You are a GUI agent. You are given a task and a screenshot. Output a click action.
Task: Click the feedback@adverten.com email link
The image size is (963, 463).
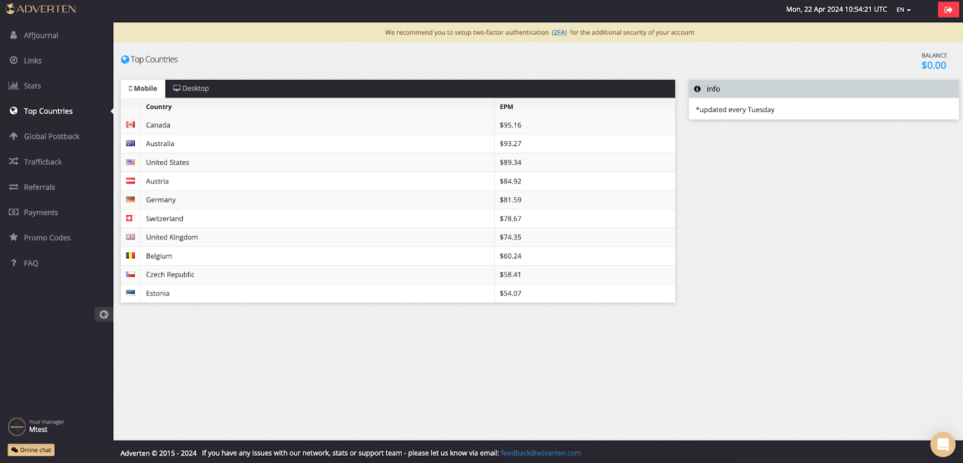click(x=541, y=453)
